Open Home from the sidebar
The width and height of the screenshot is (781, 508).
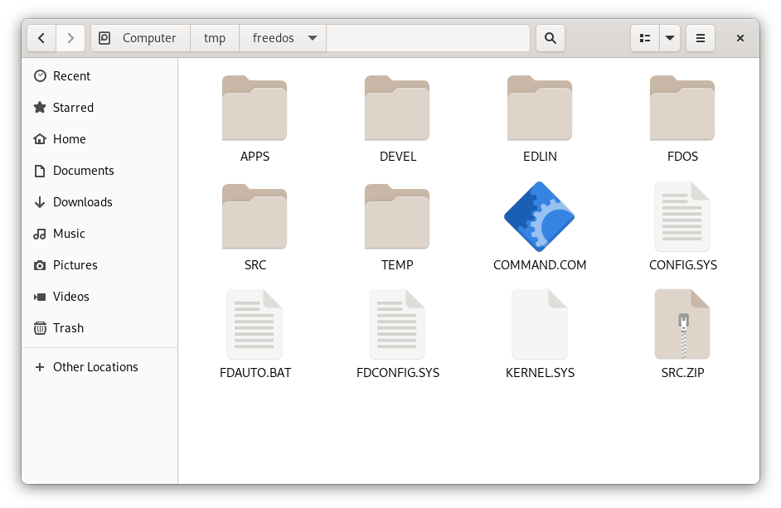click(x=70, y=139)
